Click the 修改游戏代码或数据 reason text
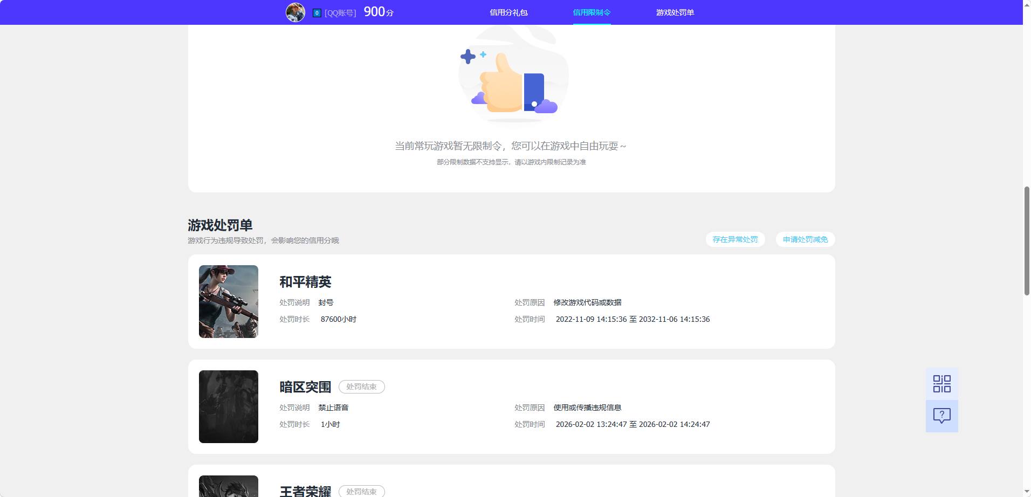Viewport: 1031px width, 497px height. (587, 302)
